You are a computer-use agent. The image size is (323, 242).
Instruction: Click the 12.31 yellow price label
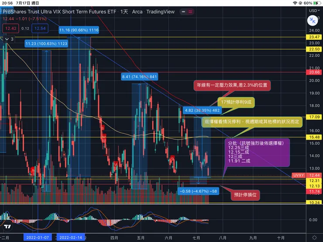click(x=314, y=181)
